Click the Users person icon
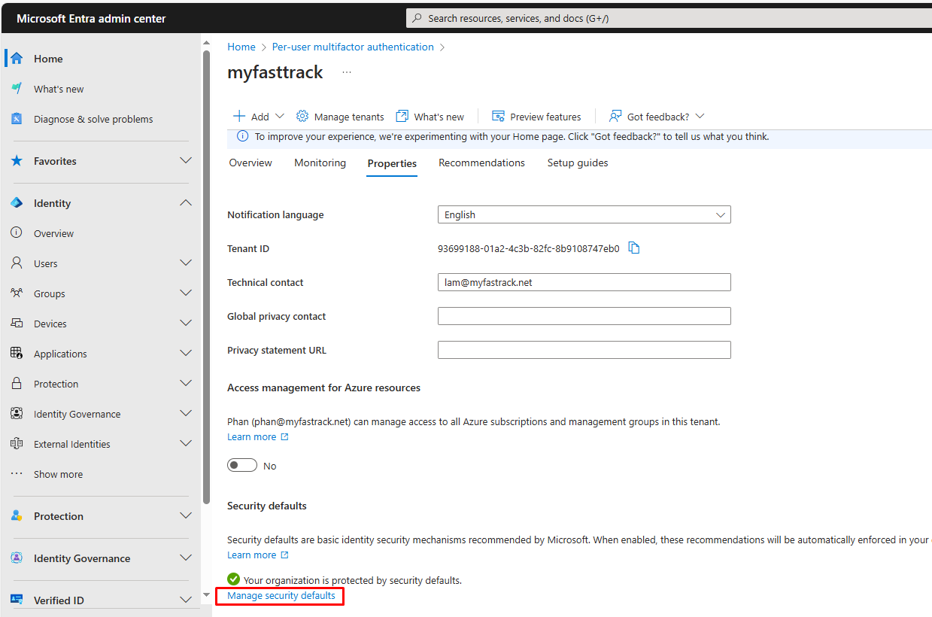This screenshot has height=617, width=932. coord(17,263)
